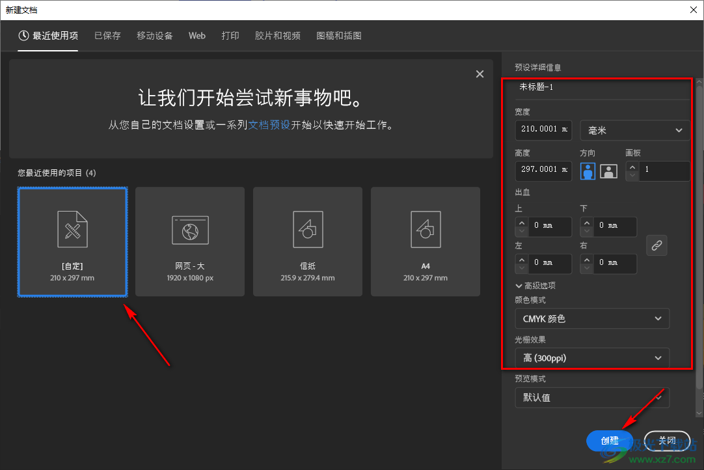Open the 胶片和视频 tab

(x=277, y=36)
